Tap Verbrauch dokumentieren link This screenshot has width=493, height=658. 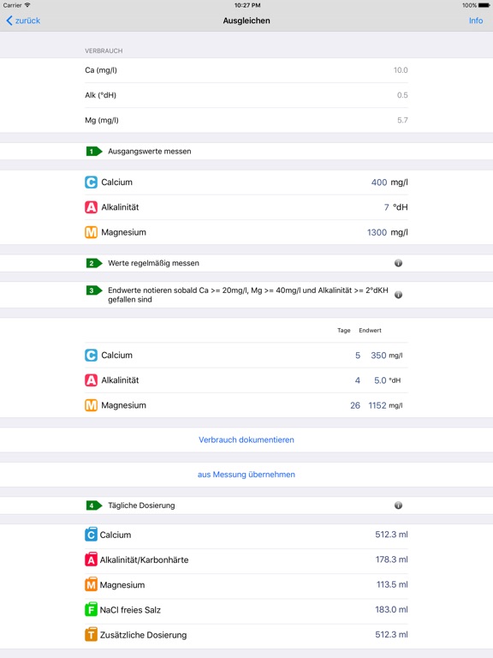tap(246, 440)
